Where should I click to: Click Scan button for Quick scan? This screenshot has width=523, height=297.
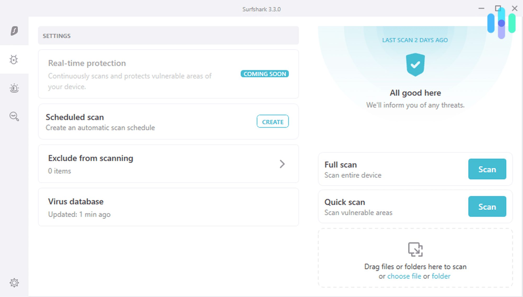point(487,207)
